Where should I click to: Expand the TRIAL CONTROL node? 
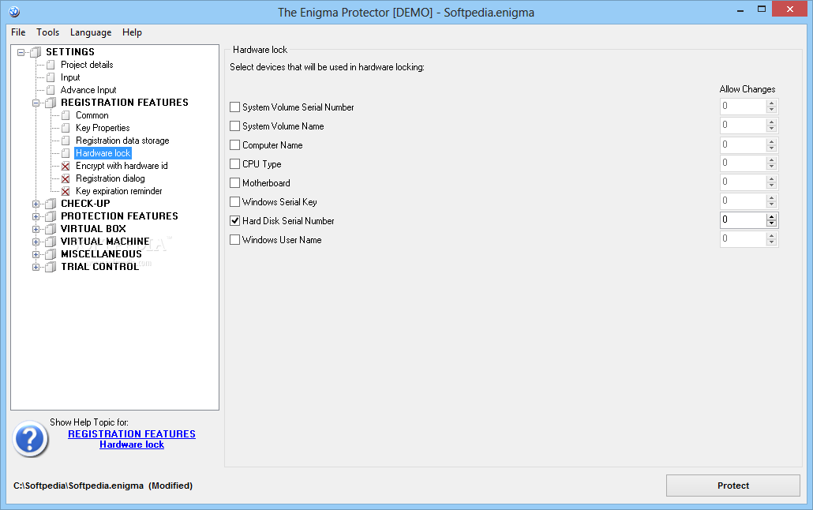[x=36, y=267]
